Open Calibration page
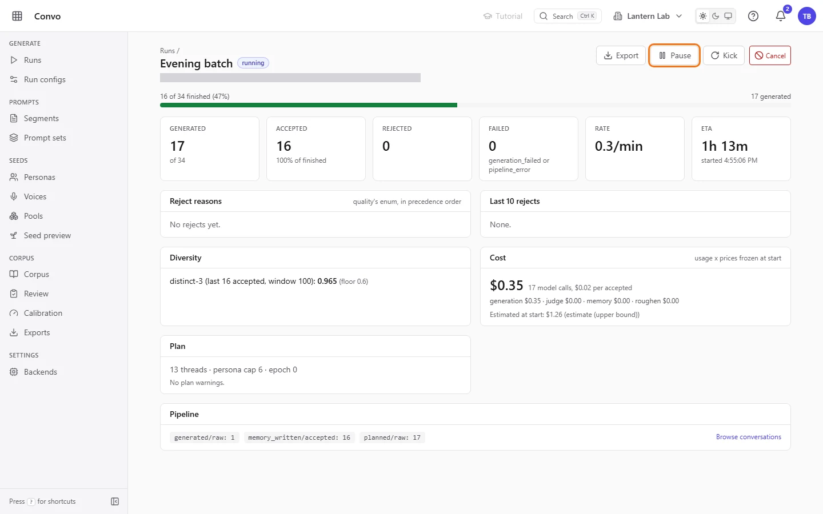 pos(63,313)
